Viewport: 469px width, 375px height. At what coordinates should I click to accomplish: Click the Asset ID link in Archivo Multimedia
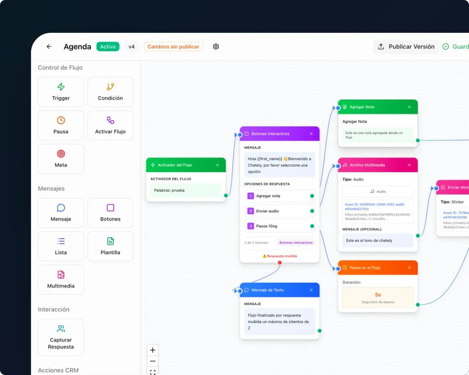click(x=375, y=206)
